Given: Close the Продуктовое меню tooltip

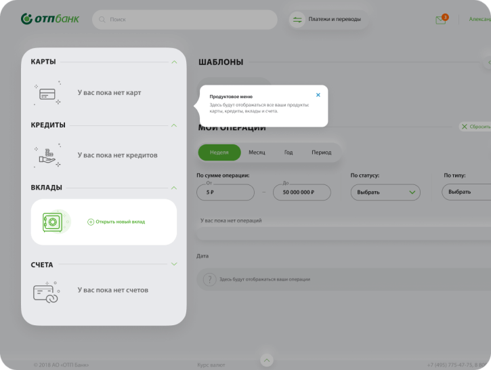Looking at the screenshot, I should click(318, 95).
